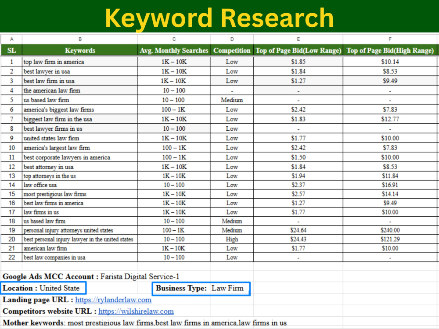Click the $2.57 low bid cell
The width and height of the screenshot is (439, 329).
298,194
